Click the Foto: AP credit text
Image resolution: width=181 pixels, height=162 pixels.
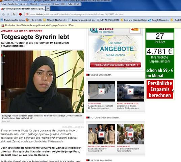[x=6, y=122]
